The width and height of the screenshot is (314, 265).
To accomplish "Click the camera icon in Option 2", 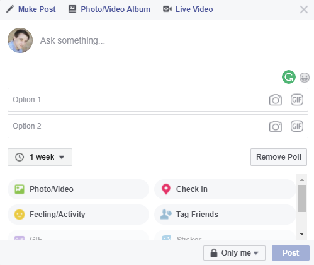I will (x=276, y=126).
